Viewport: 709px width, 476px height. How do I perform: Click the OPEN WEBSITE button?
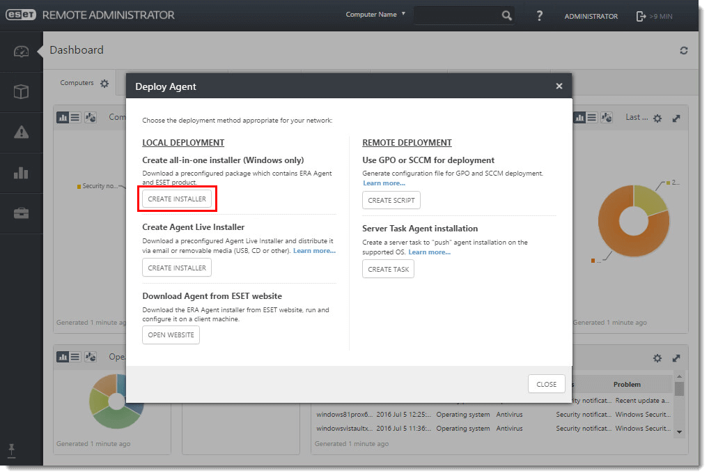pyautogui.click(x=171, y=335)
